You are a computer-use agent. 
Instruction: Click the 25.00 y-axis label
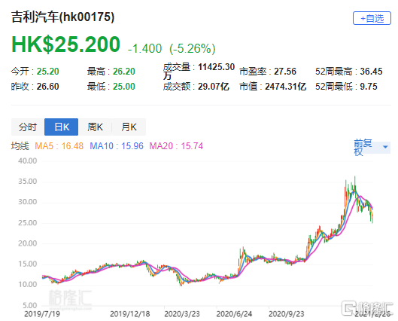27,223
